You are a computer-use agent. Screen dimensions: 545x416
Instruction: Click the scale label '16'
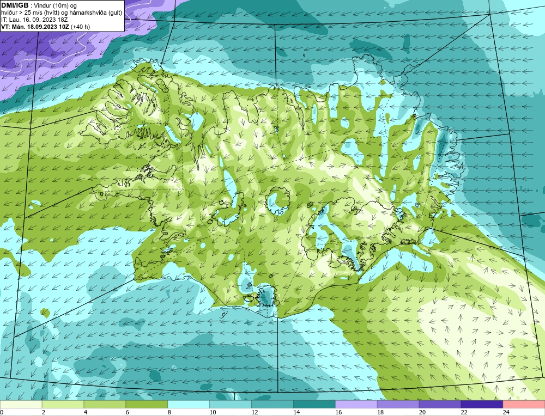pyautogui.click(x=338, y=412)
